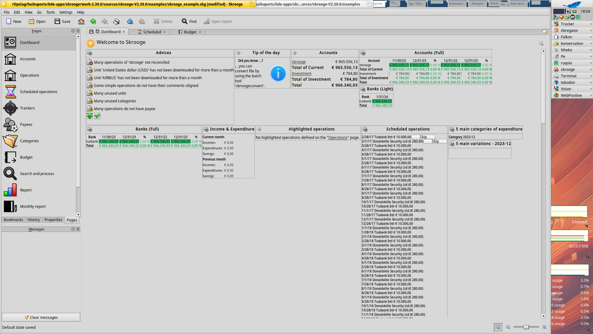Viewport: 593px width, 334px height.
Task: Open the File menu
Action: pyautogui.click(x=6, y=12)
